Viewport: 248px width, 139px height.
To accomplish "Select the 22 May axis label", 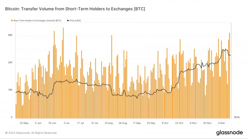I will [x=24, y=123].
